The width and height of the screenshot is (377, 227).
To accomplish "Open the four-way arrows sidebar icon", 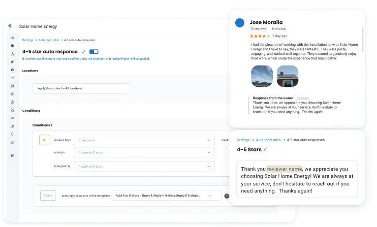I will 12,94.
